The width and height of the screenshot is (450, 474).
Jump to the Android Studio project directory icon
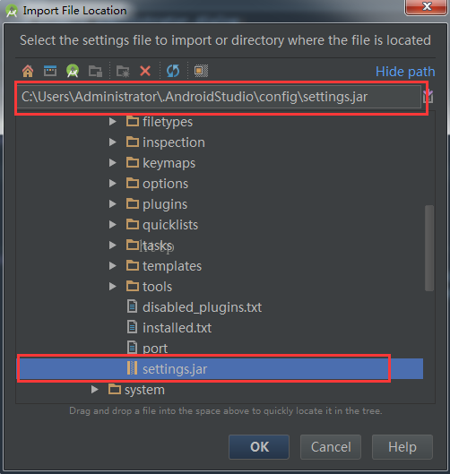coord(73,71)
